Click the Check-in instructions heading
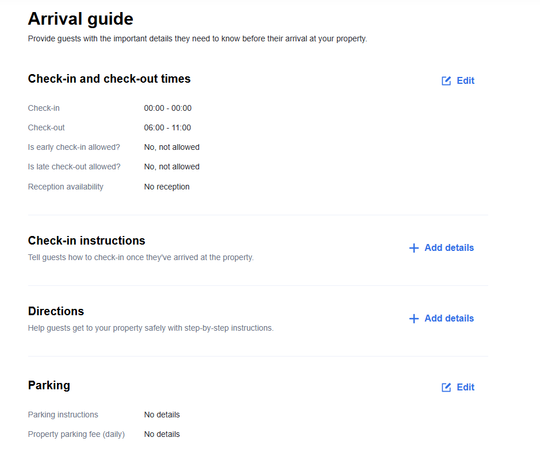Image resolution: width=540 pixels, height=453 pixels. coord(86,241)
